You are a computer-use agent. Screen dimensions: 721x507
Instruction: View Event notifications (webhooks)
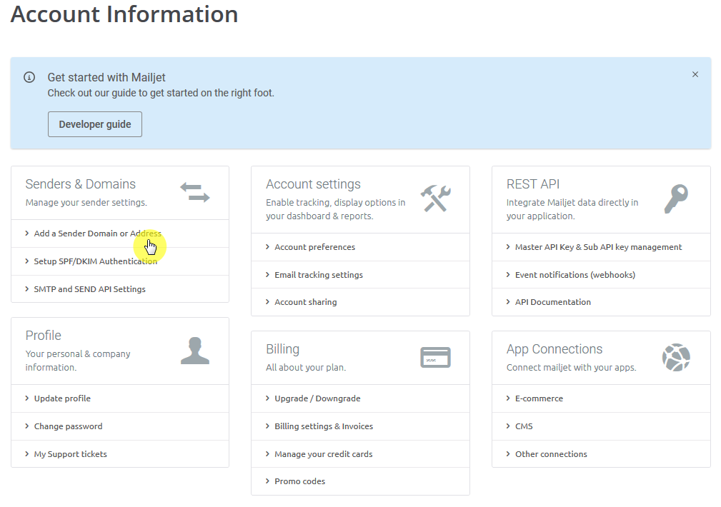pyautogui.click(x=575, y=275)
